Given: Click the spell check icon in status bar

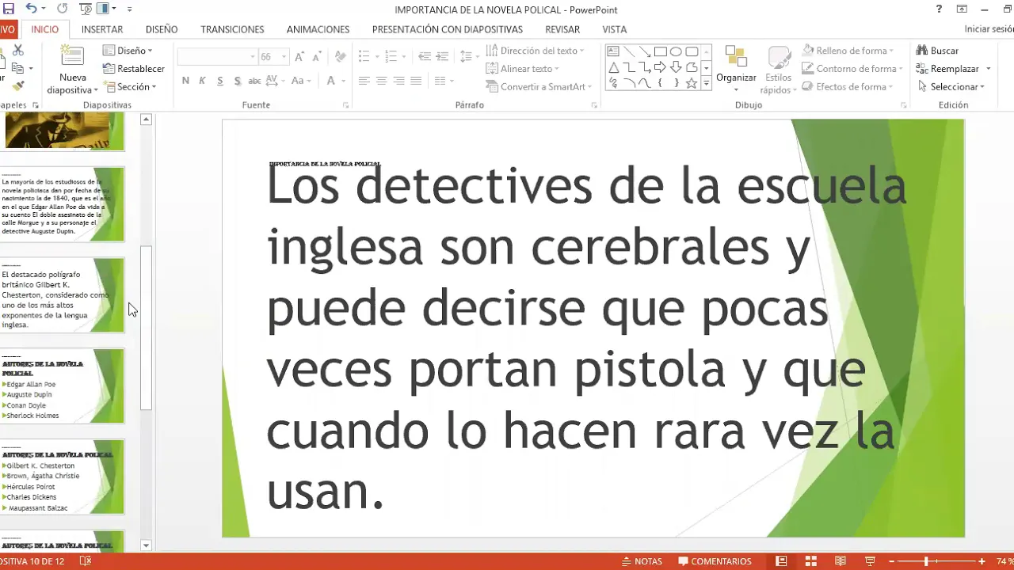Looking at the screenshot, I should point(86,561).
